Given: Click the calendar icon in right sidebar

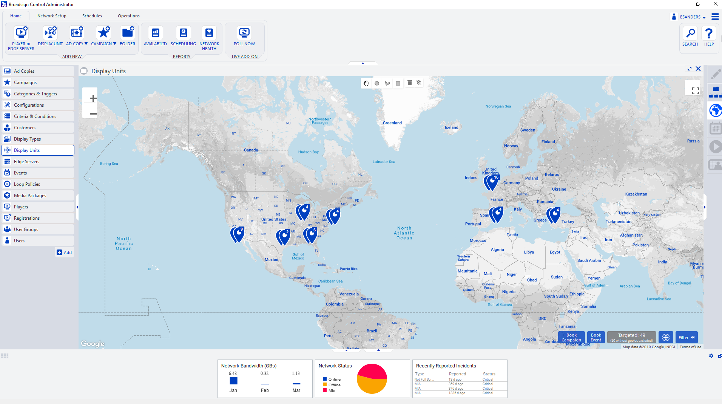Looking at the screenshot, I should tap(715, 128).
